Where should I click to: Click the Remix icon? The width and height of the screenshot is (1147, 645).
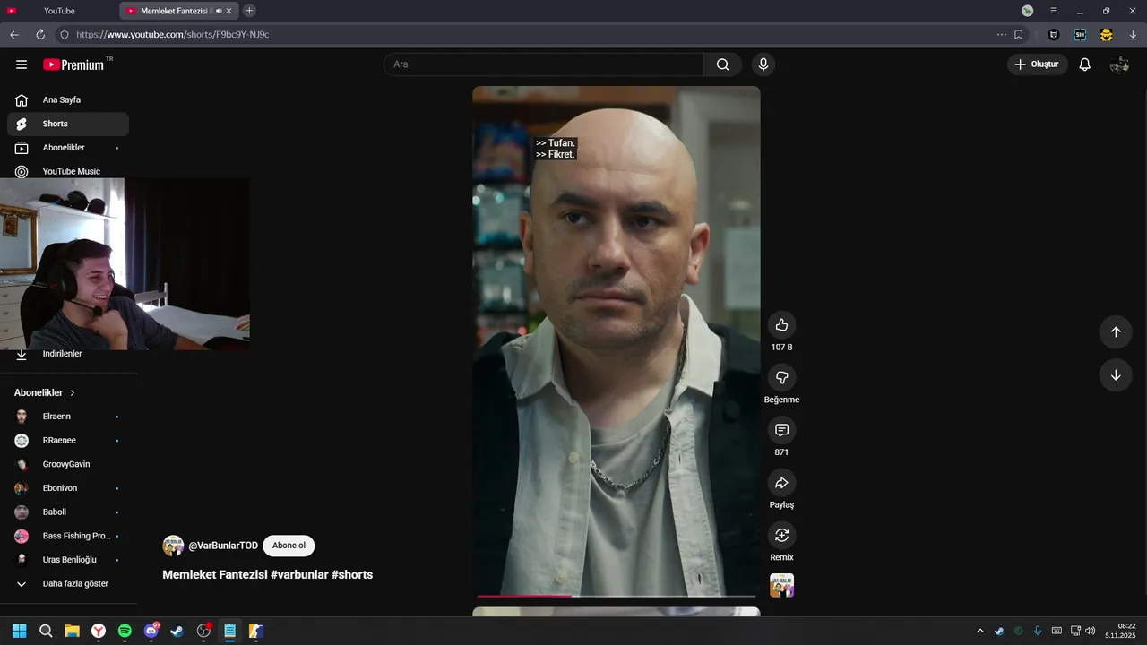(x=781, y=535)
